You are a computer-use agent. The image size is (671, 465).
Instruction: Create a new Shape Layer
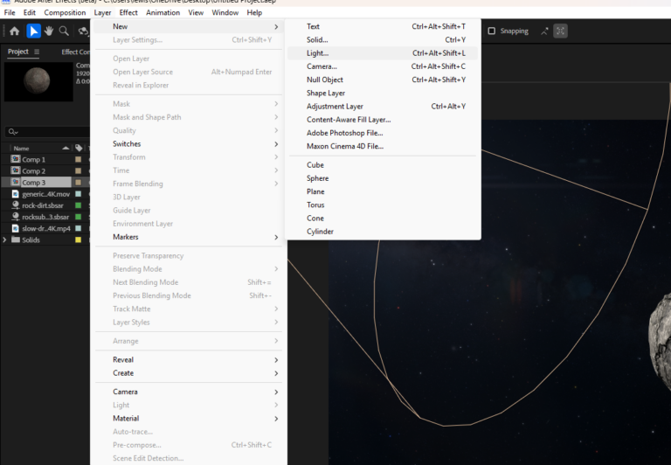click(x=383, y=93)
